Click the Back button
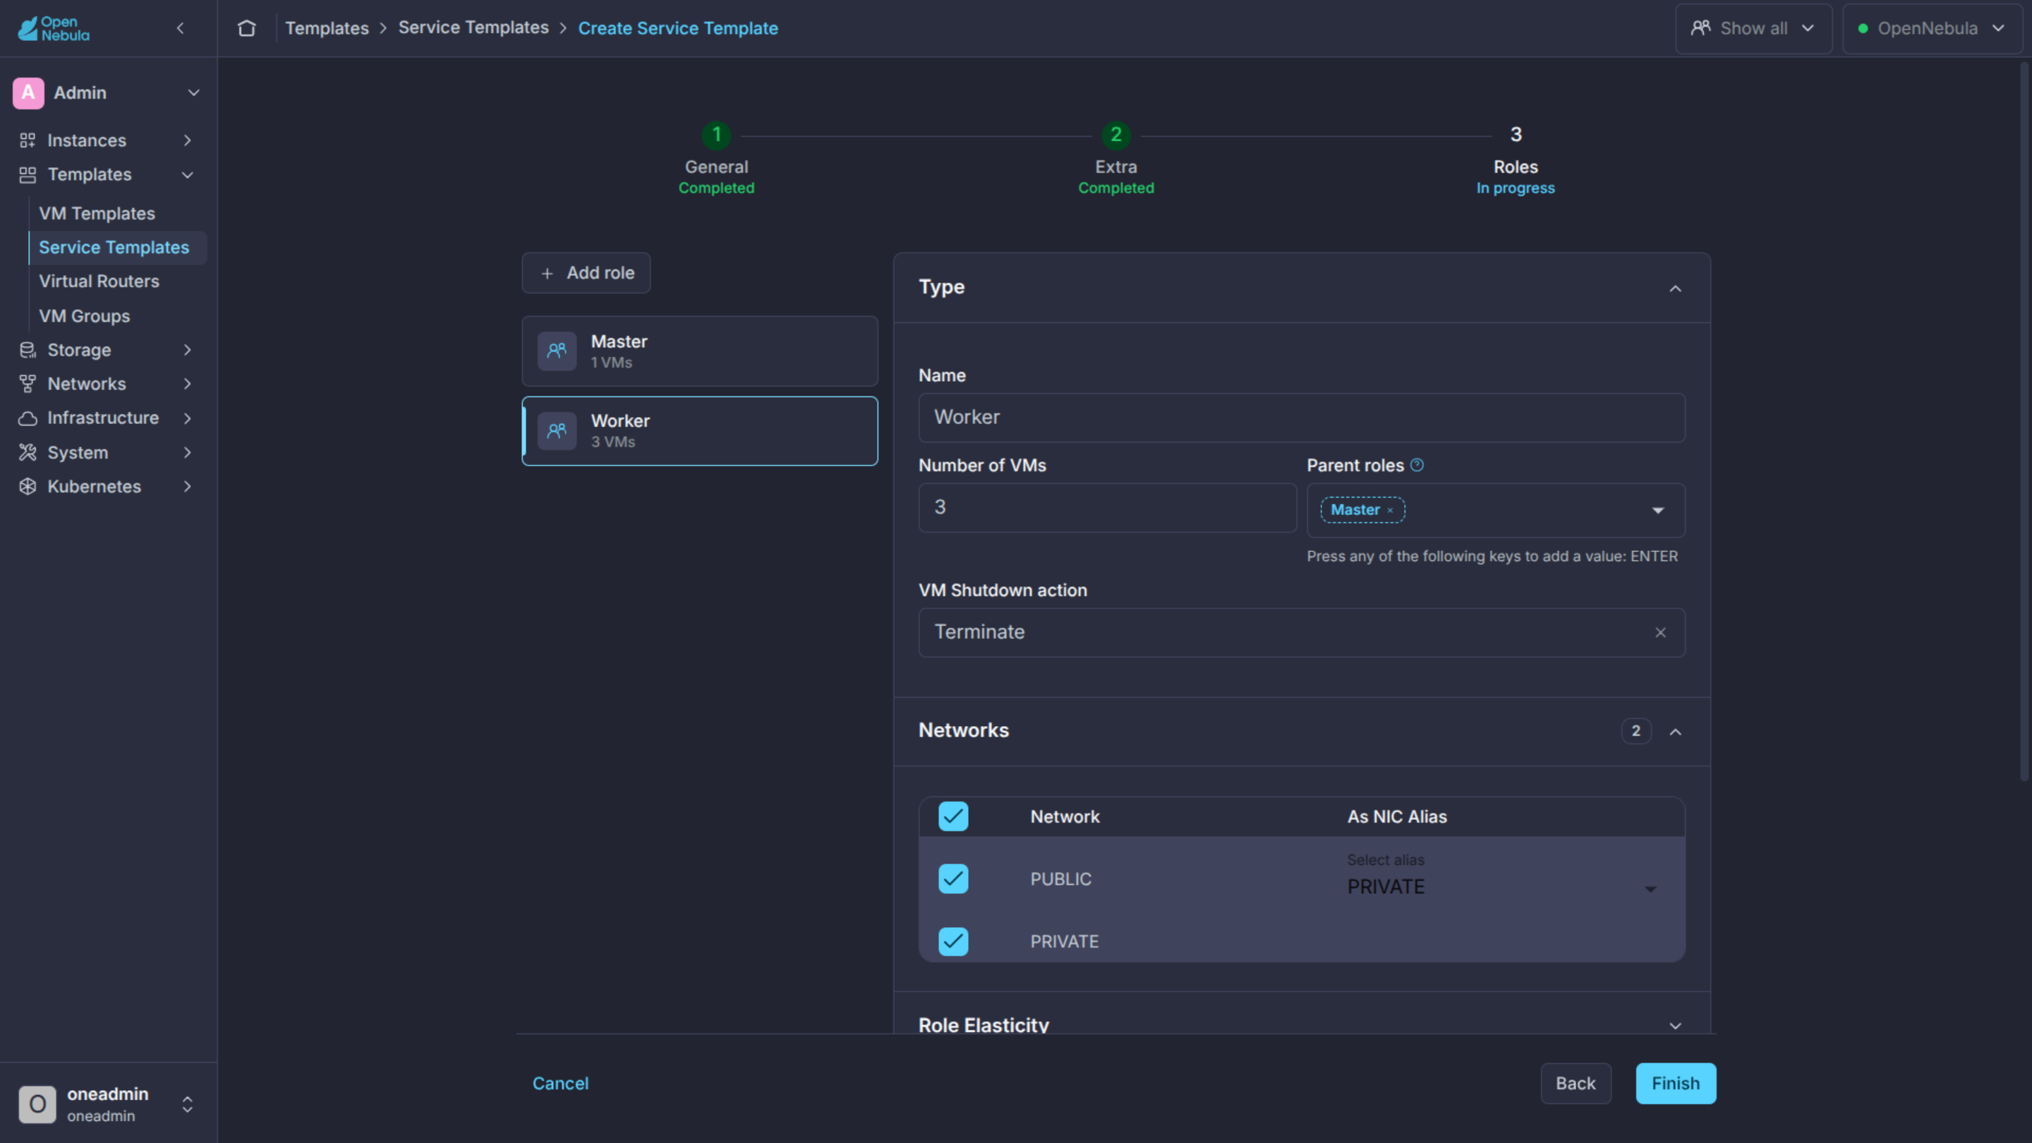This screenshot has height=1143, width=2032. [x=1576, y=1084]
